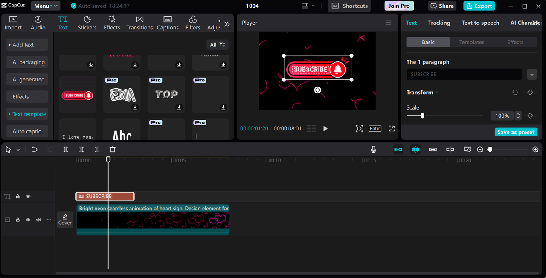
Task: Open the Effects panel in top toolbar
Action: coord(112,23)
